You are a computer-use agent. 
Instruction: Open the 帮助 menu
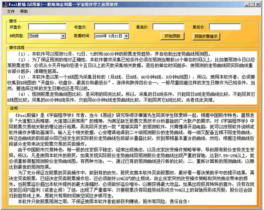pyautogui.click(x=24, y=11)
